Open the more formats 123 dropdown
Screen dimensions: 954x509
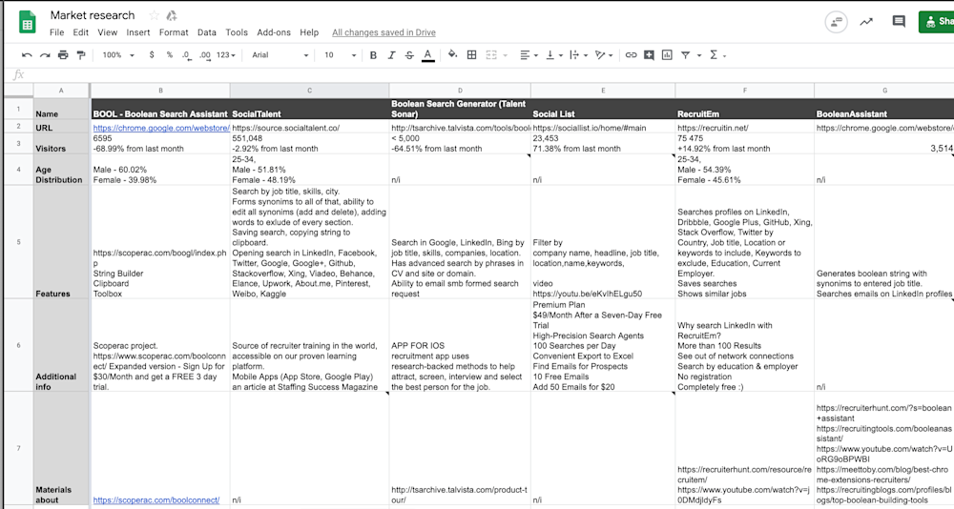click(226, 55)
